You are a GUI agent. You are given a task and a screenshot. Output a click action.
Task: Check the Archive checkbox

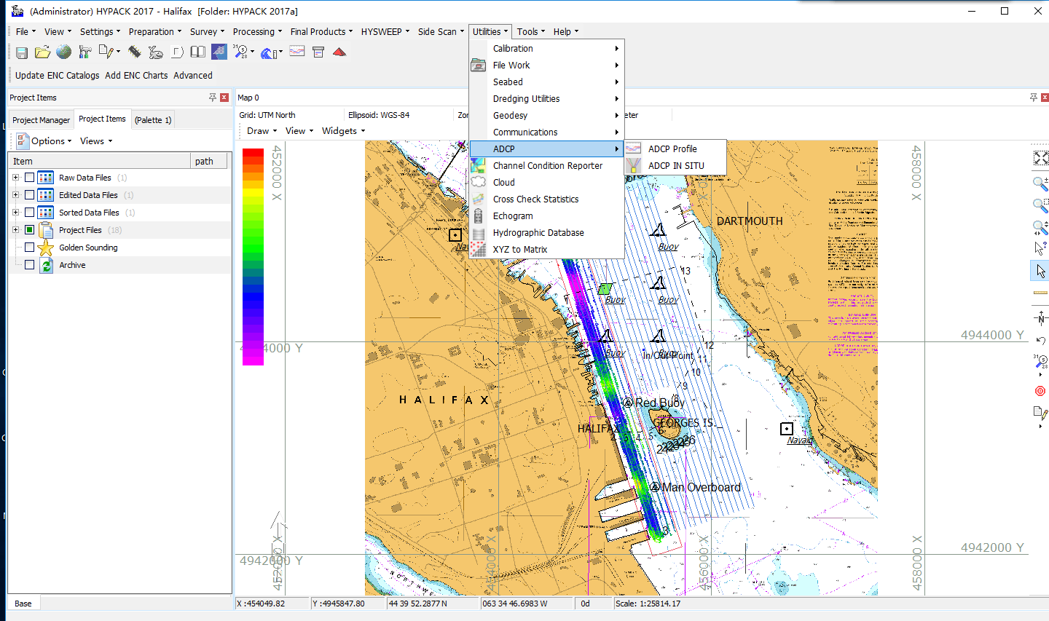click(x=29, y=265)
